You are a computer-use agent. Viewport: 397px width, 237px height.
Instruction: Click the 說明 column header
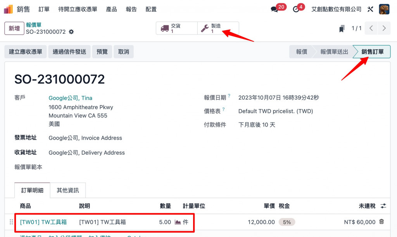85,206
